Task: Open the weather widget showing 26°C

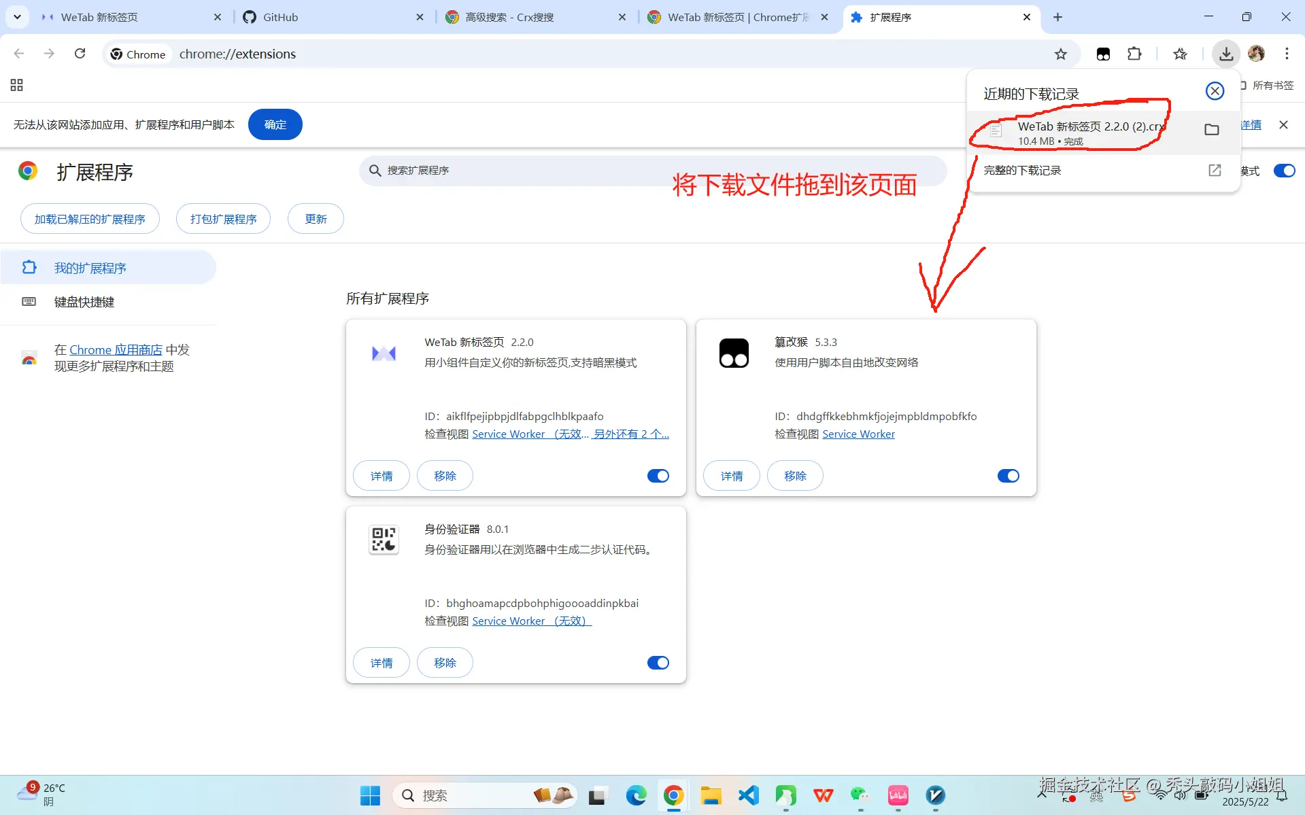Action: click(42, 795)
